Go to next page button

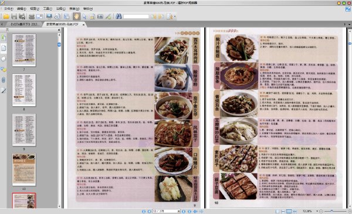(x=184, y=211)
